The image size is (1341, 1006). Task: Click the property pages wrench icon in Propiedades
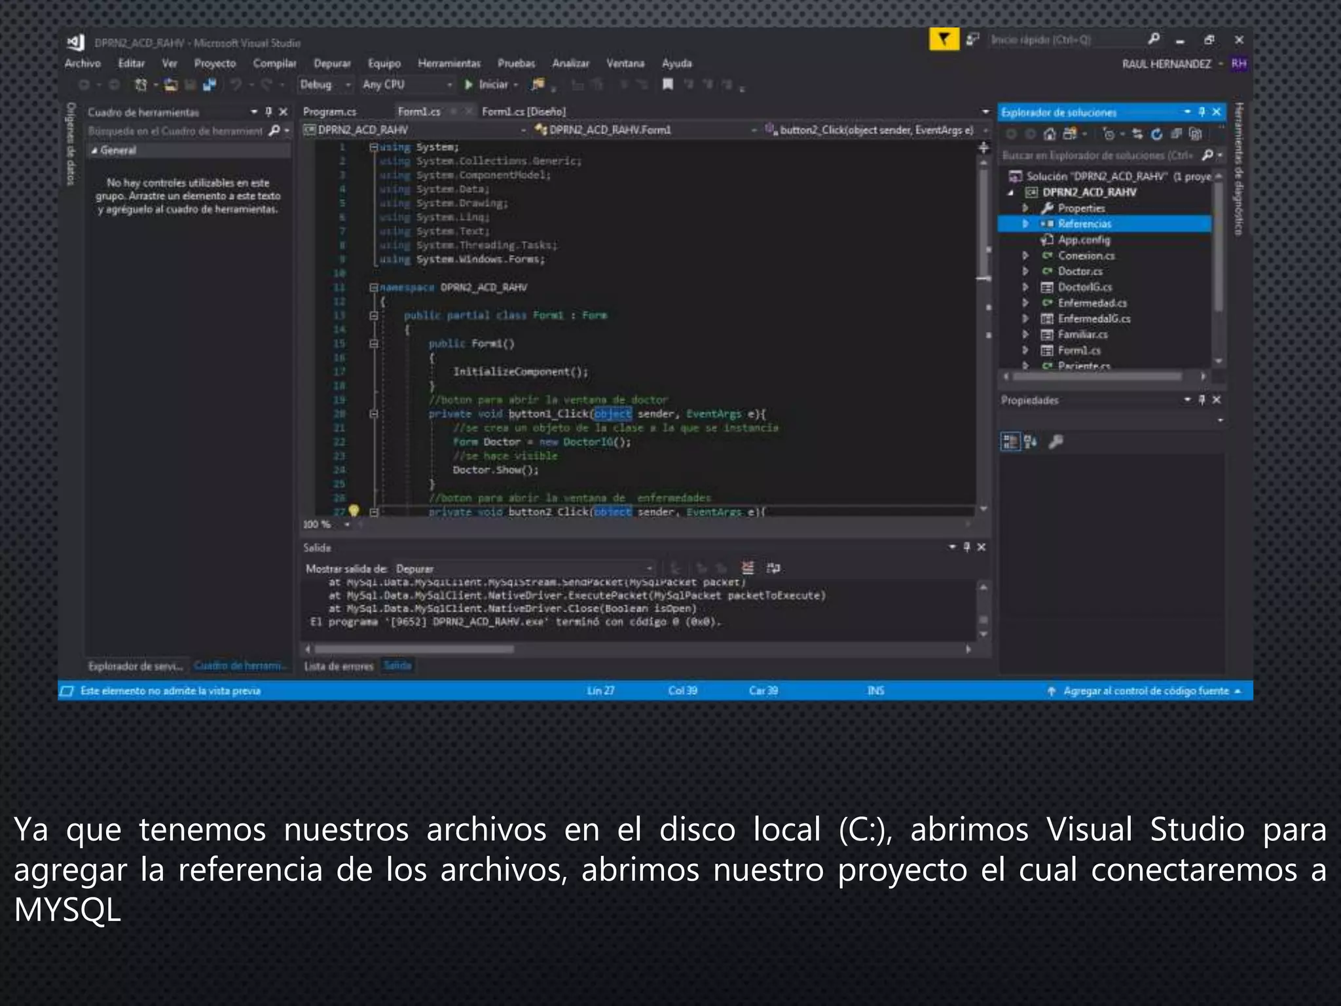(x=1056, y=442)
